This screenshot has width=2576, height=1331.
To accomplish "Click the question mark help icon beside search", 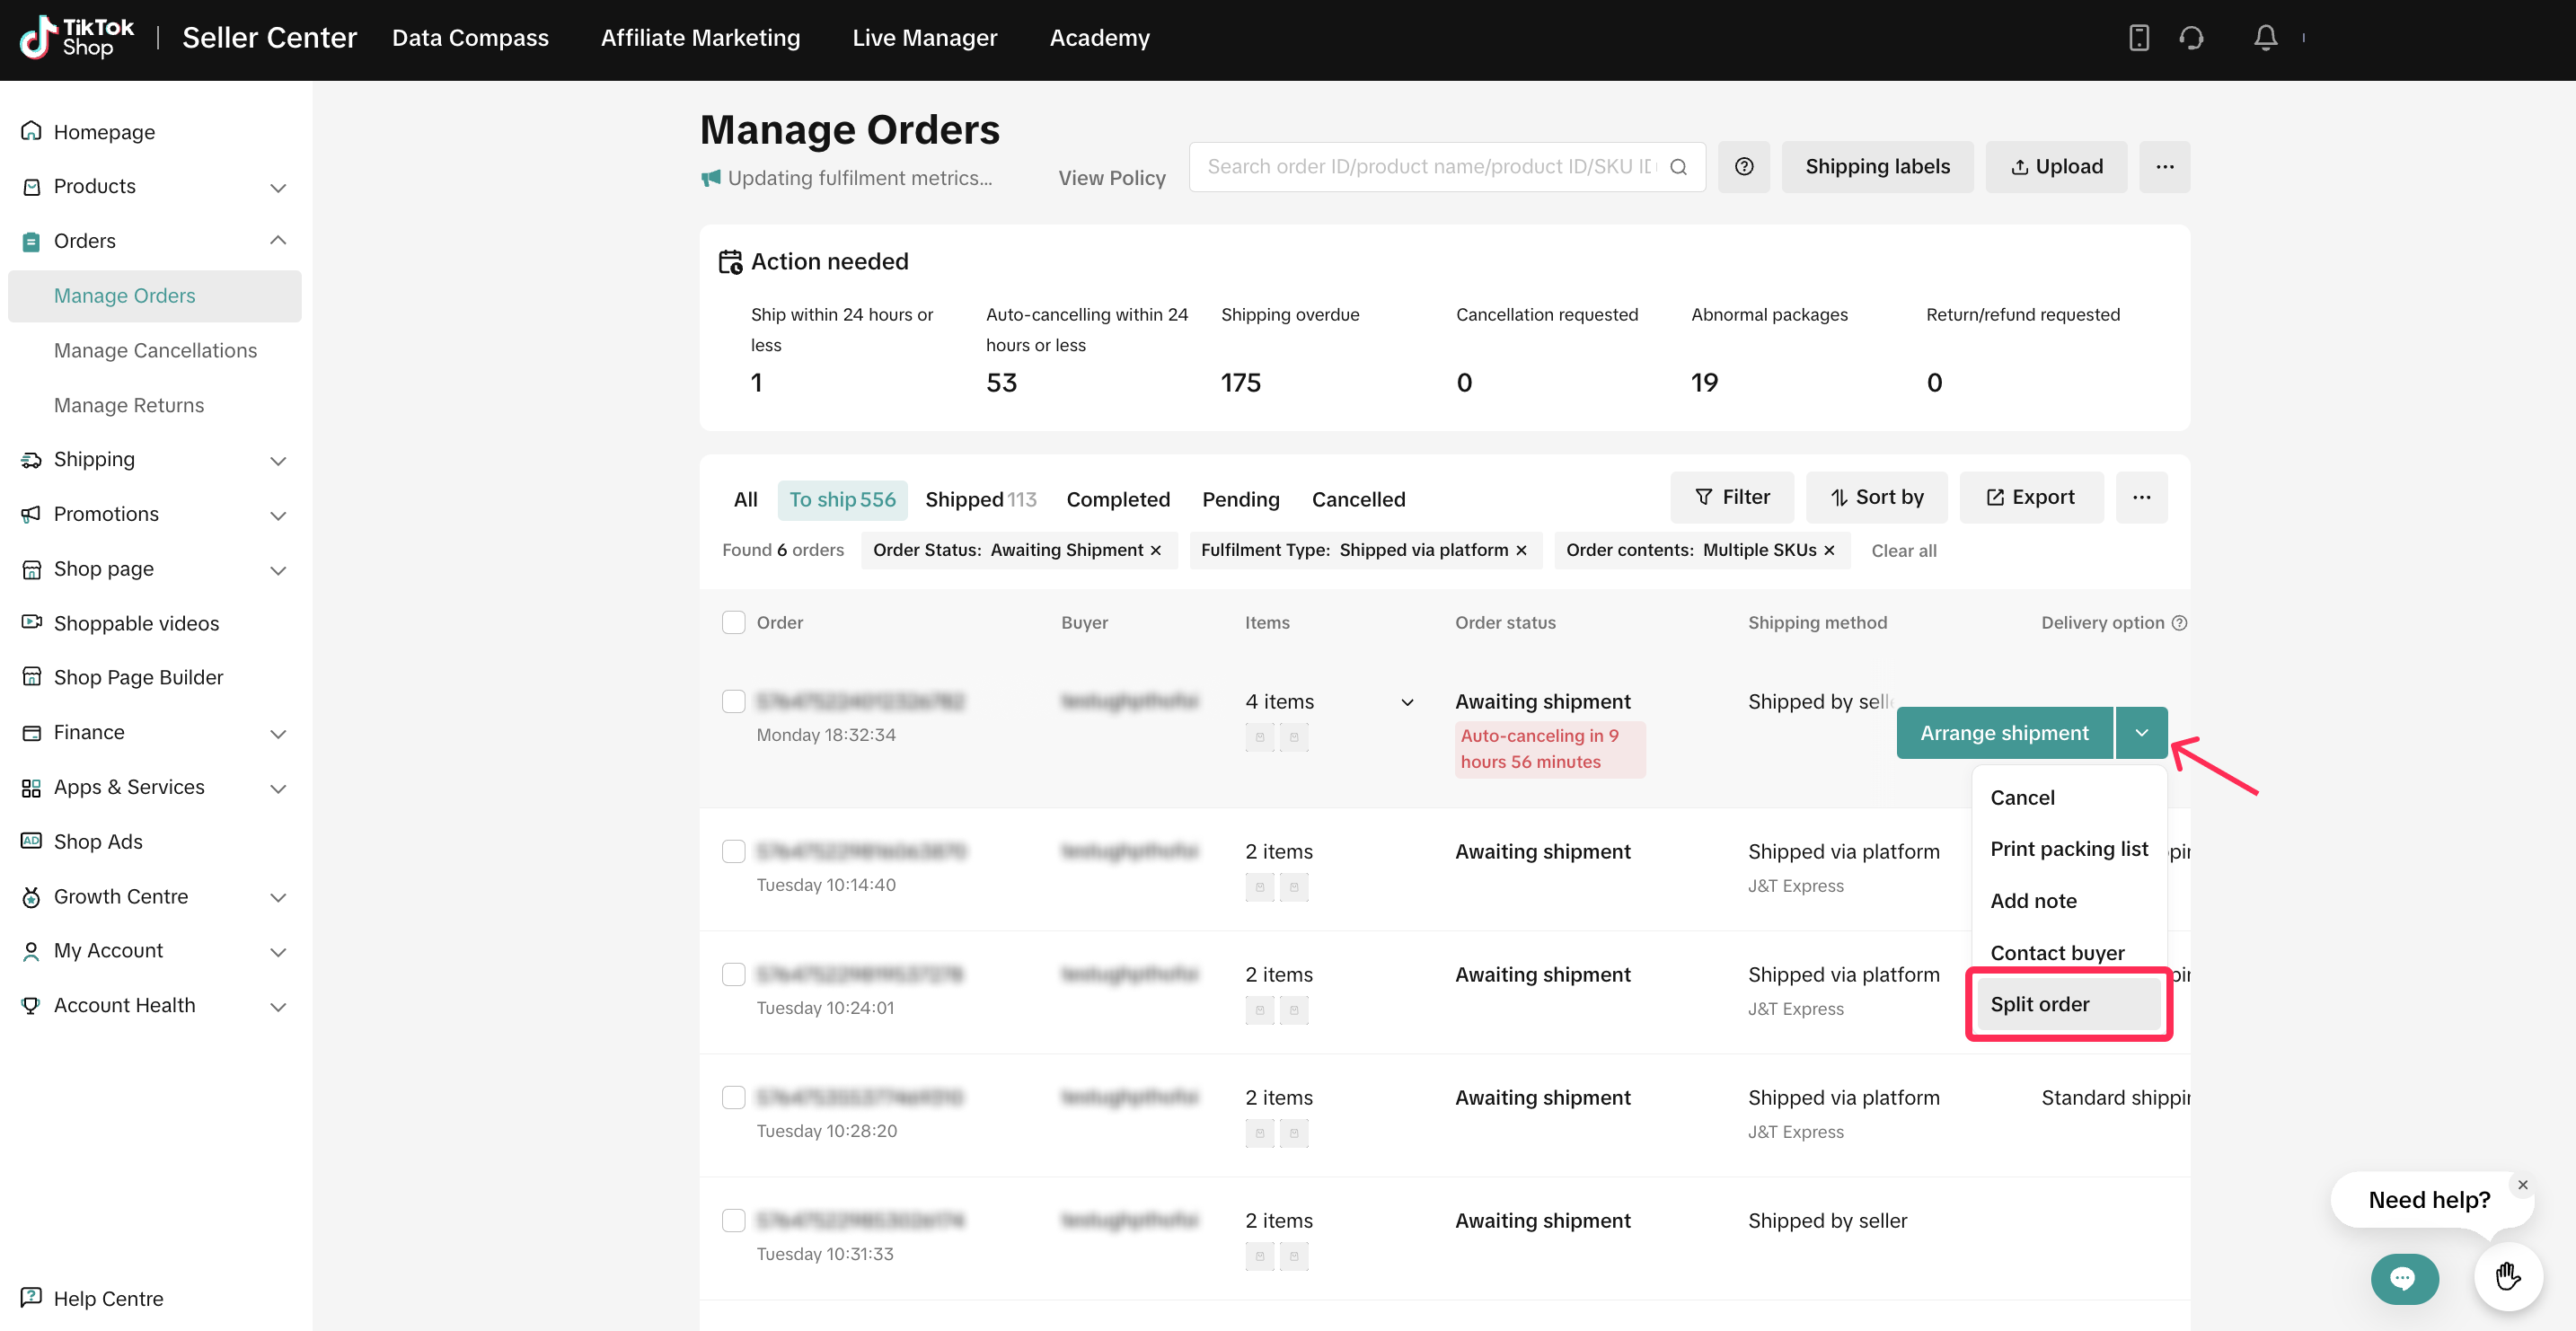I will [x=1743, y=167].
